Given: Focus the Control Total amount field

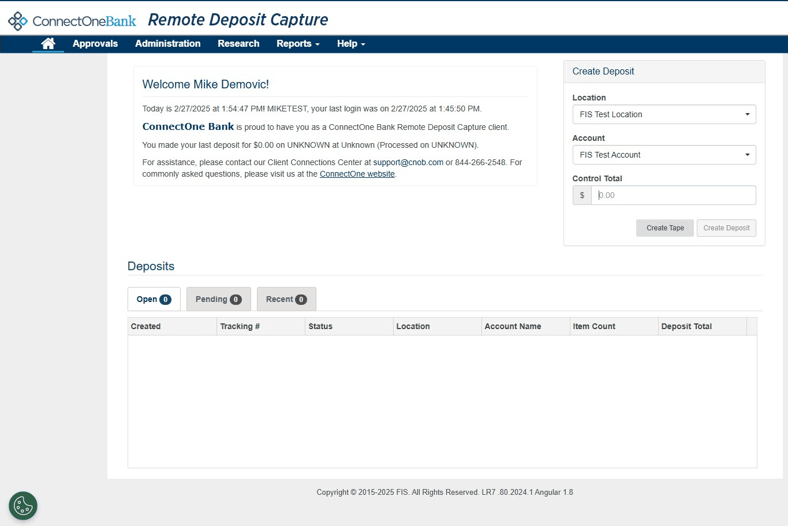Looking at the screenshot, I should click(673, 195).
